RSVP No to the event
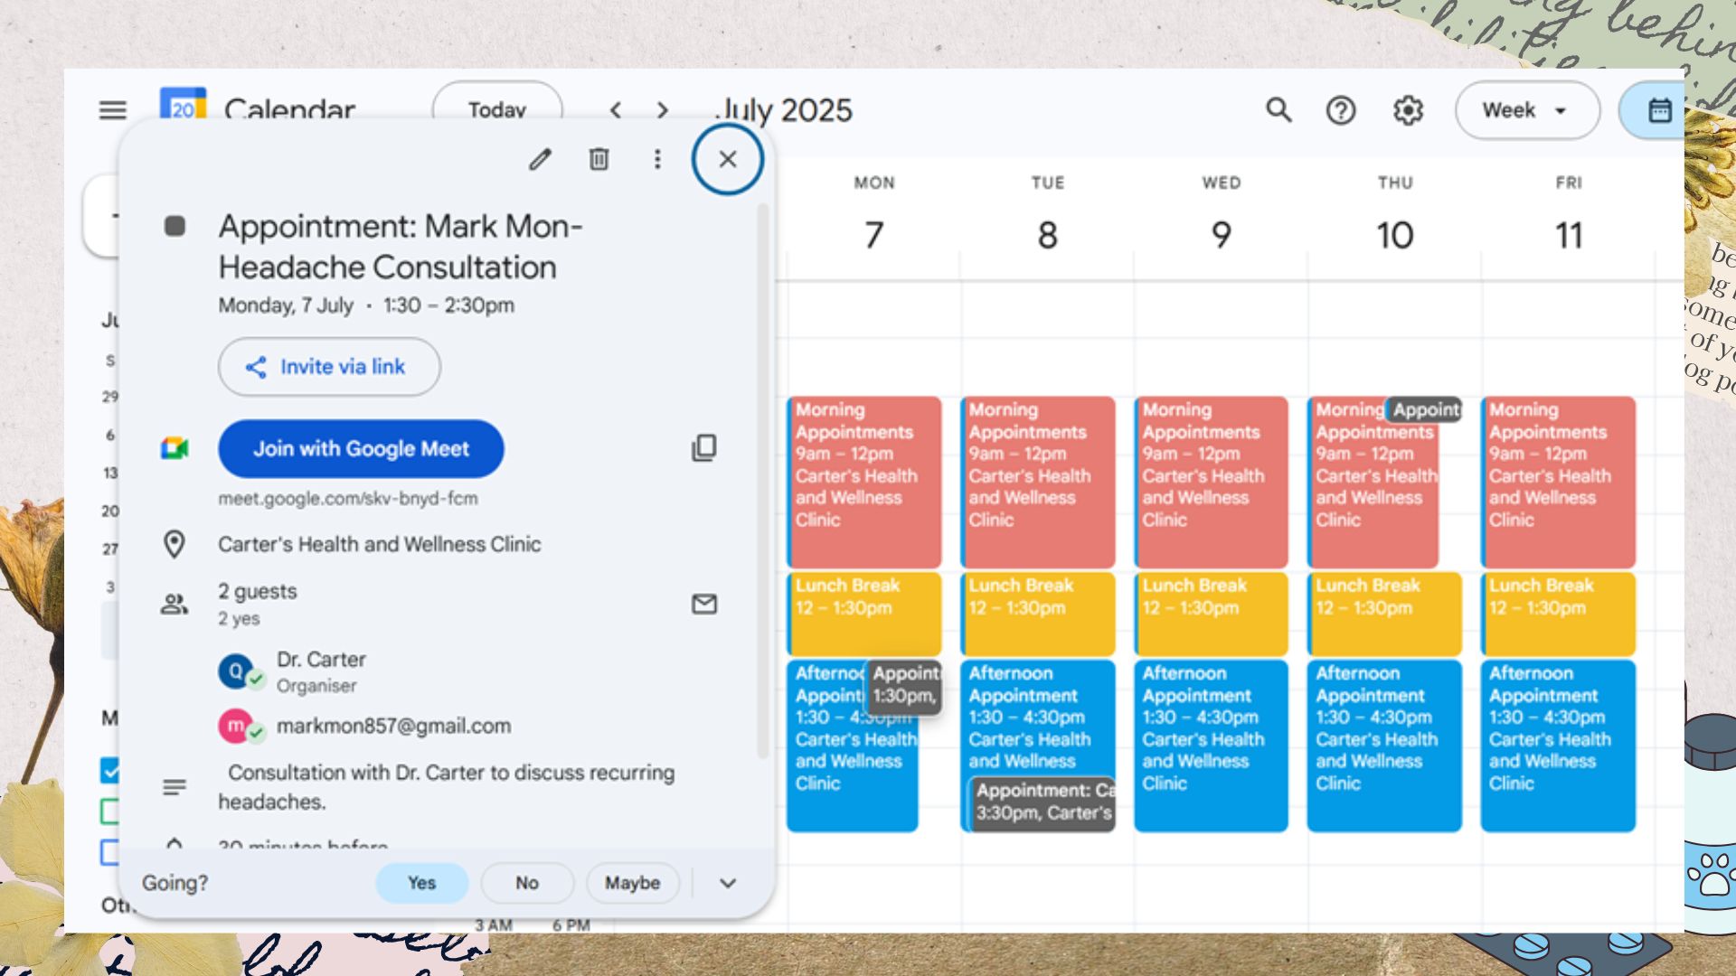Image resolution: width=1736 pixels, height=976 pixels. (x=527, y=883)
